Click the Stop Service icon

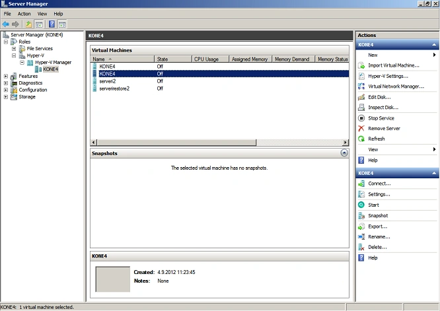361,118
